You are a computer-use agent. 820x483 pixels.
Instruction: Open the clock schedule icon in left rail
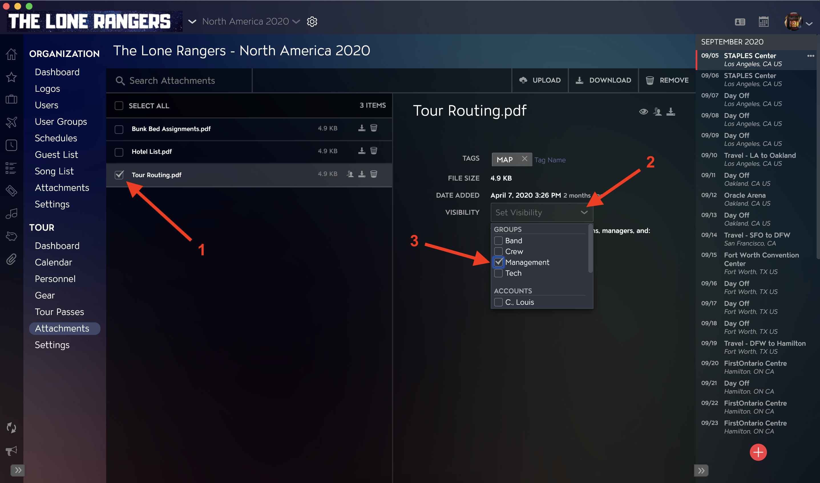(11, 145)
